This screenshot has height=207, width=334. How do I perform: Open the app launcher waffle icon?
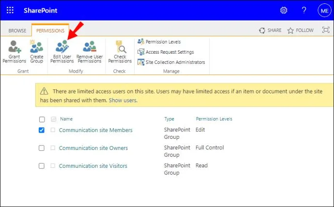(x=10, y=10)
